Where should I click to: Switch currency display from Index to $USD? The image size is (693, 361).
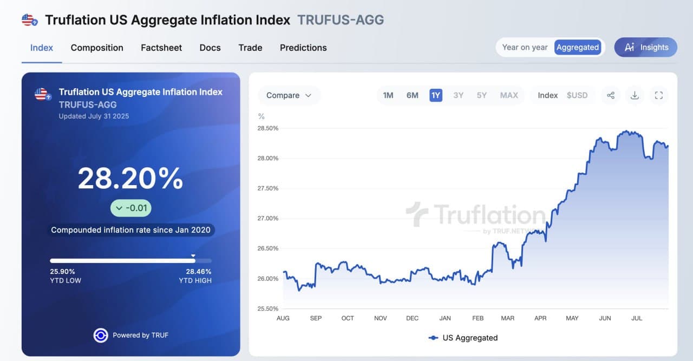(578, 95)
